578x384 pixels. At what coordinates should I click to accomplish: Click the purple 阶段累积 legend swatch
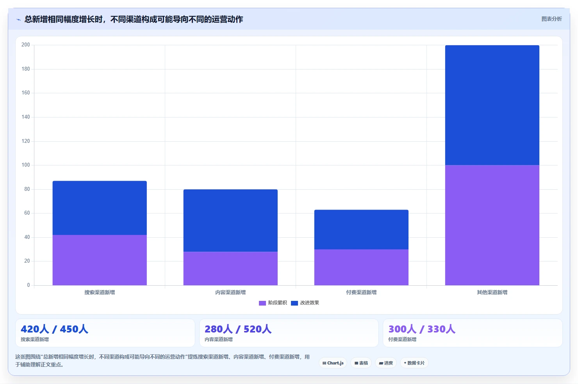pyautogui.click(x=262, y=303)
